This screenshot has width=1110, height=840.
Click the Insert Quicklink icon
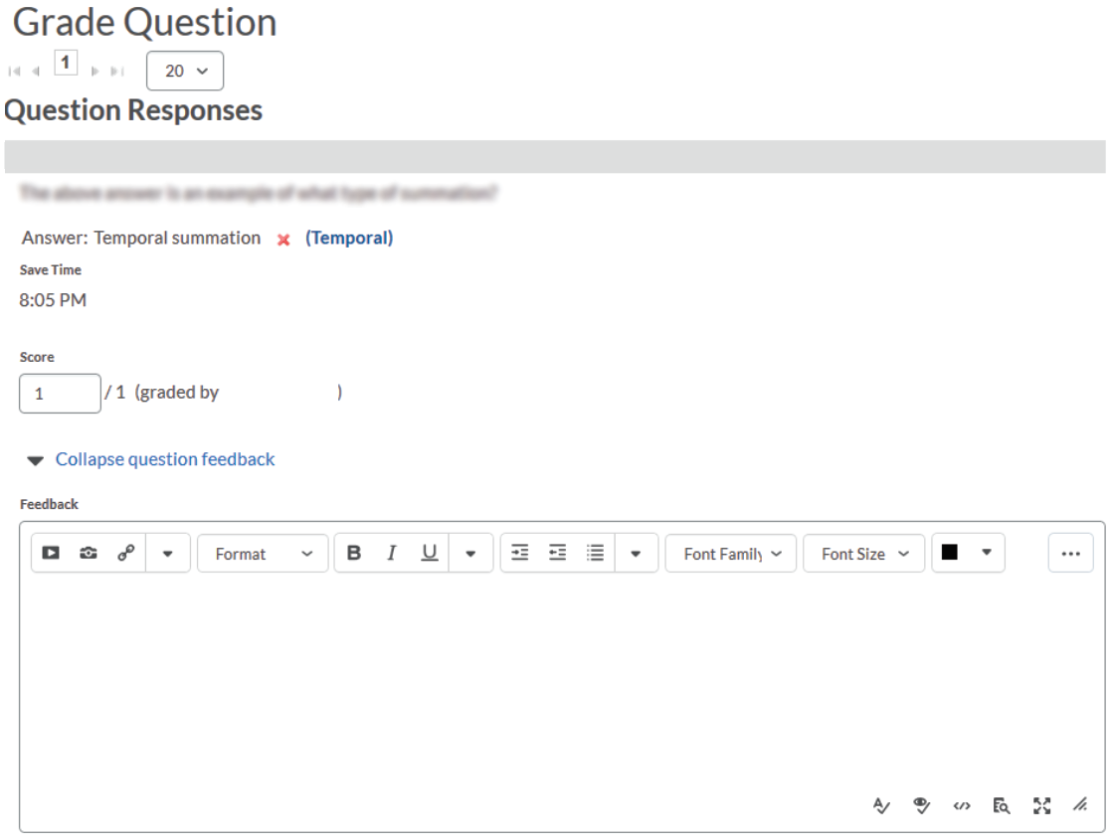tap(126, 553)
